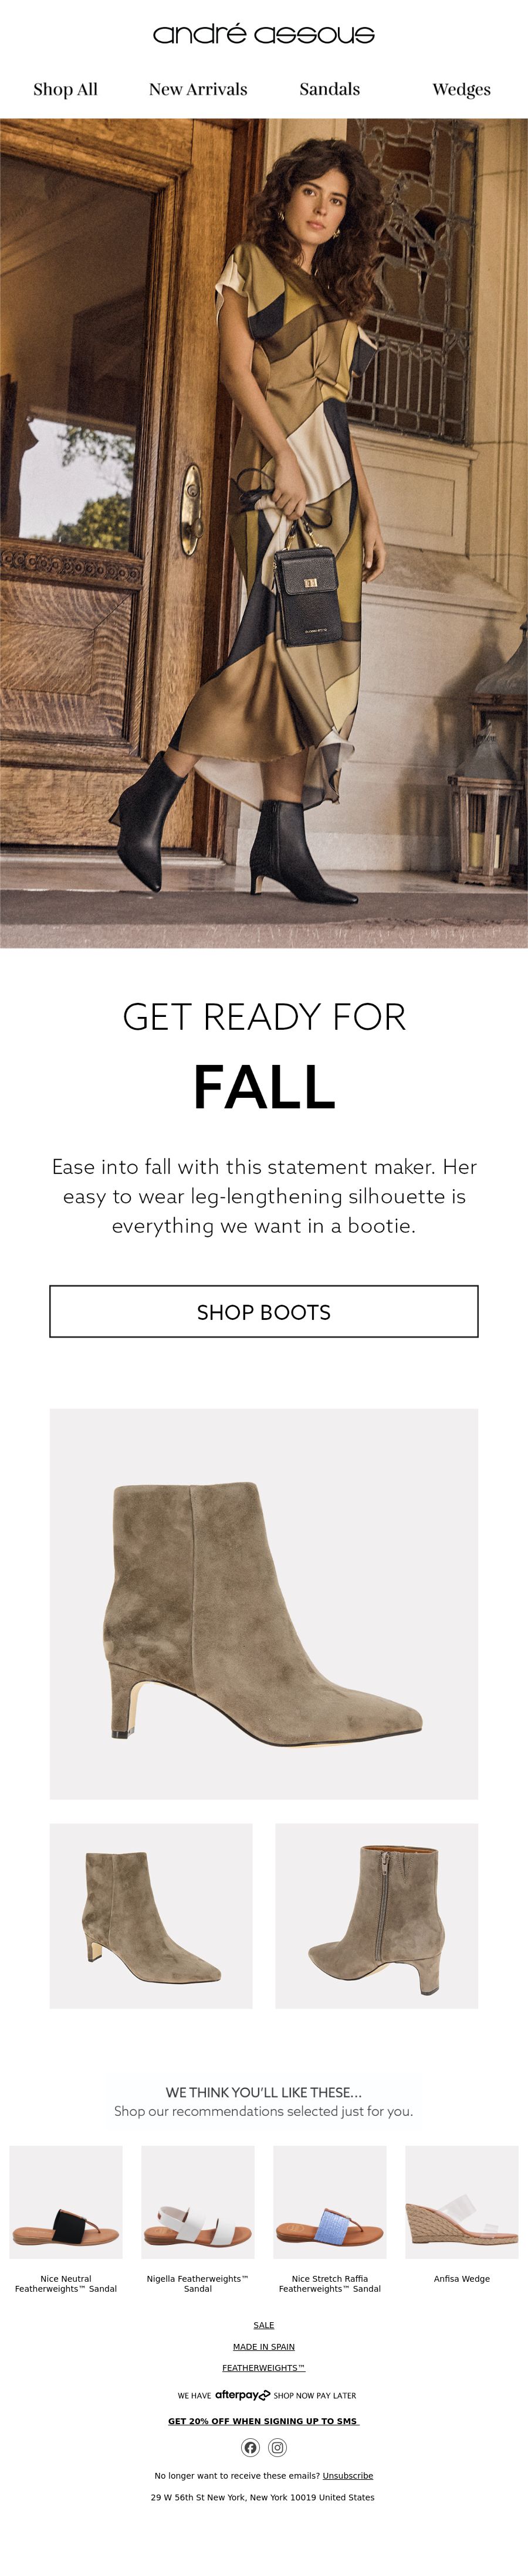Open the Facebook social icon

250,2447
